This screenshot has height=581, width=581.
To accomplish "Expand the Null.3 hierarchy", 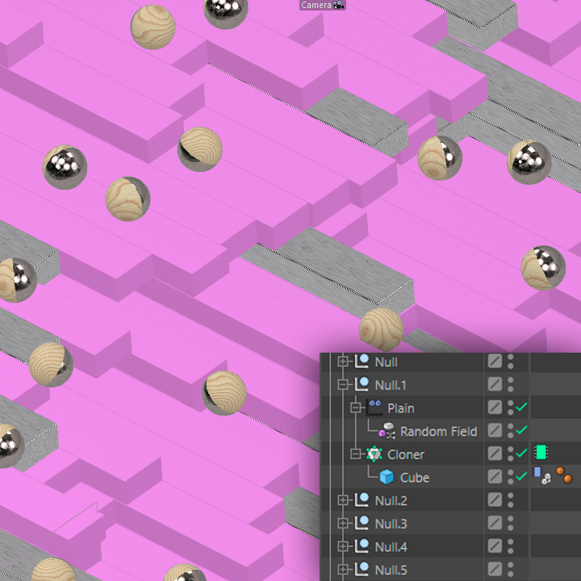I will (343, 523).
